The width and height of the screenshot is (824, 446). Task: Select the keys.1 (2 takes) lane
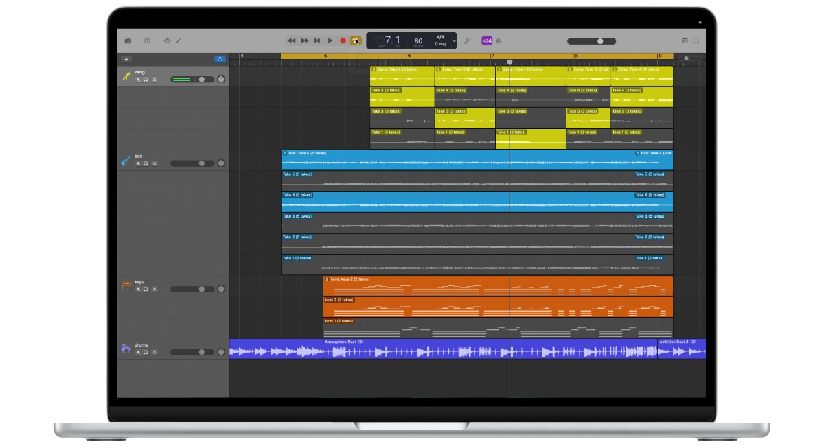pyautogui.click(x=498, y=328)
